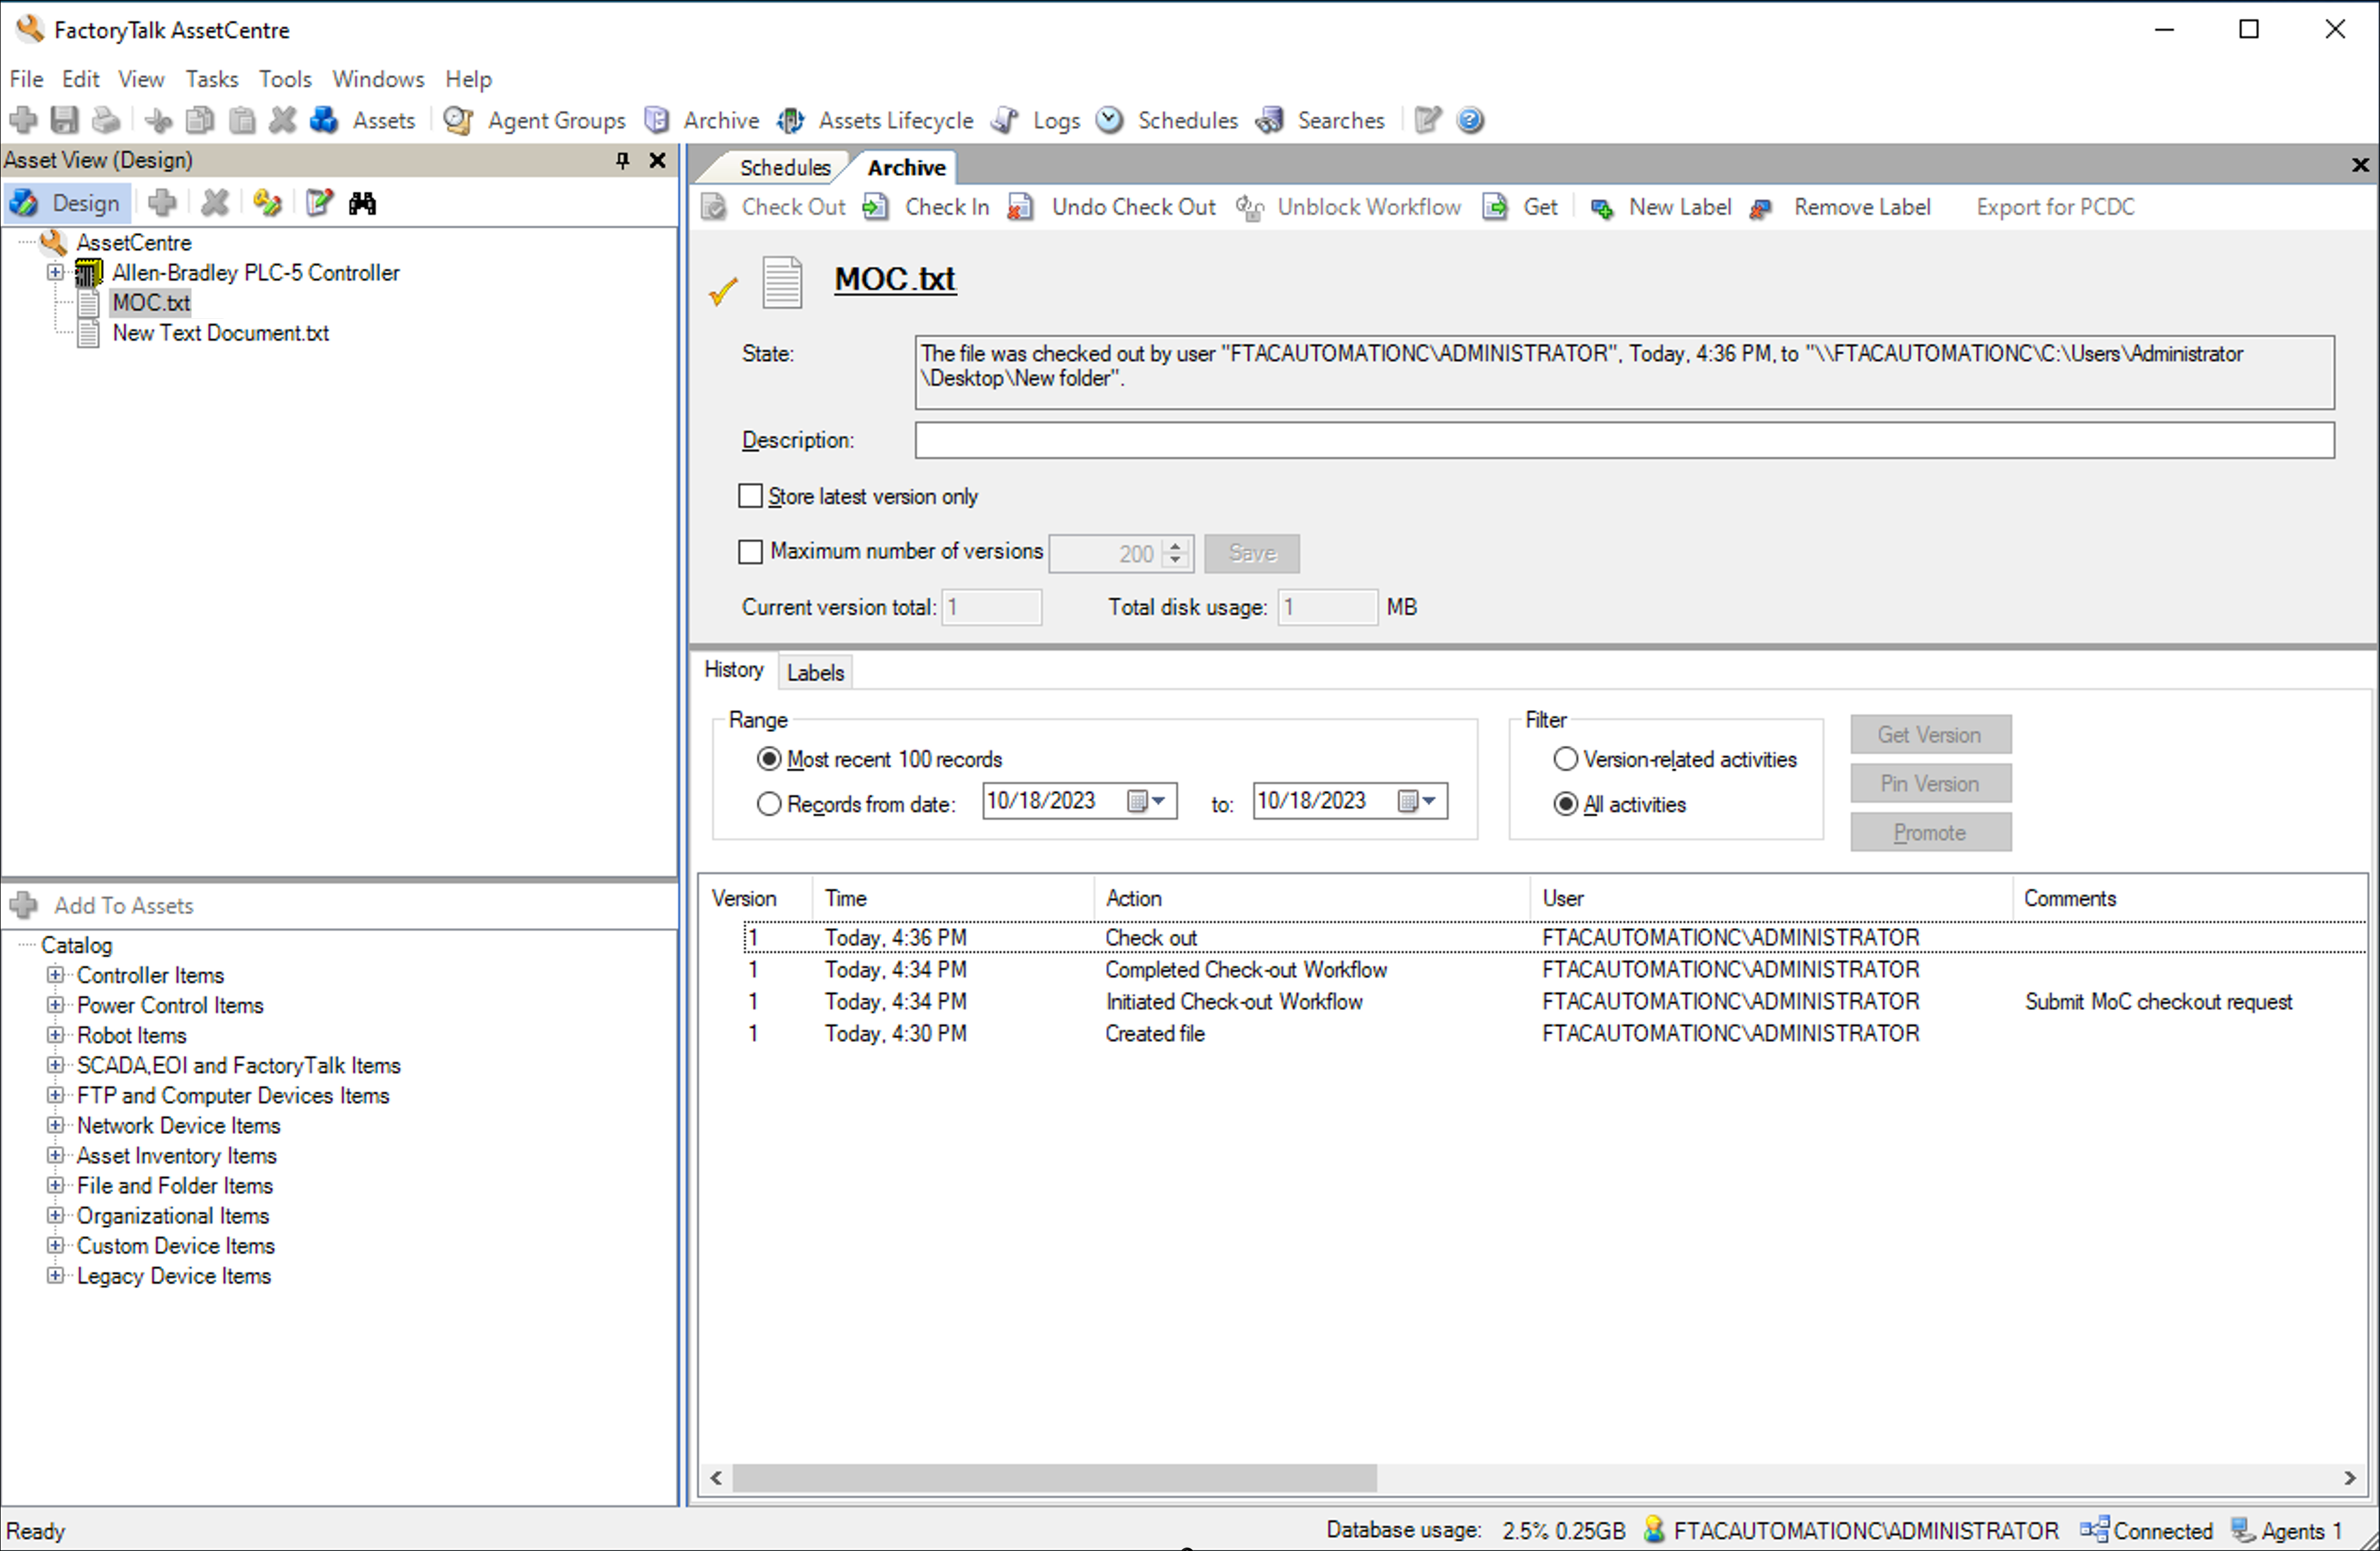The image size is (2380, 1551).
Task: Click New Label in Archive toolbar
Action: (1661, 207)
